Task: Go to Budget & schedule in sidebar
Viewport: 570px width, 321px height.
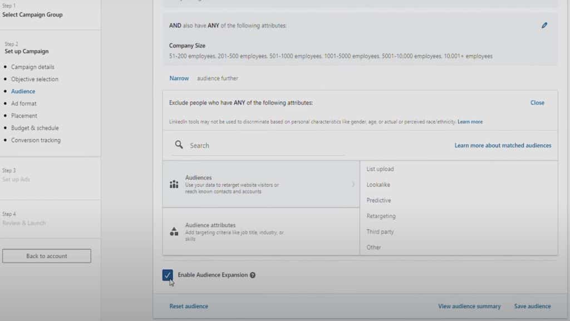Action: coord(35,128)
